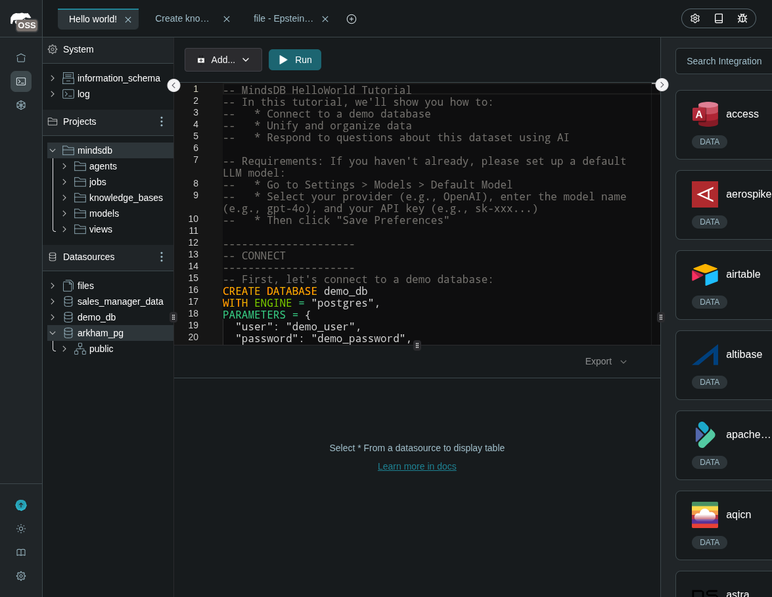Open Projects three-dot options menu
Screen dimensions: 772x597
[162, 122]
